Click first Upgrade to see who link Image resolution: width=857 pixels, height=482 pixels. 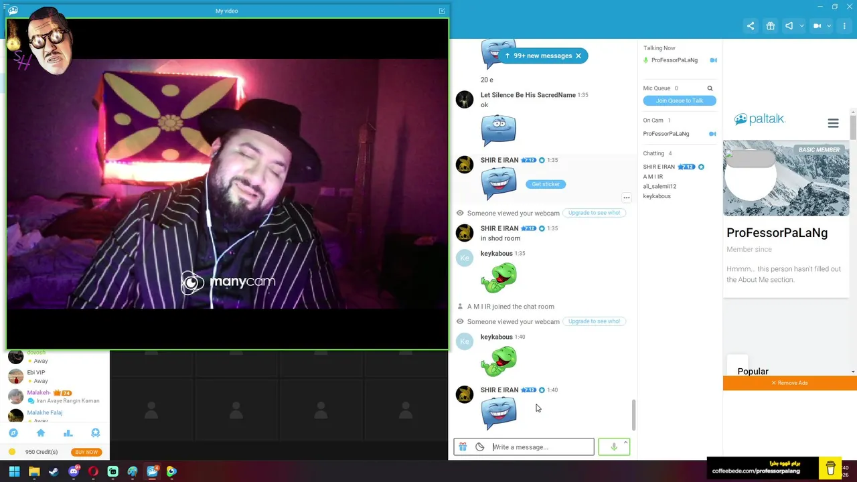[x=594, y=213]
